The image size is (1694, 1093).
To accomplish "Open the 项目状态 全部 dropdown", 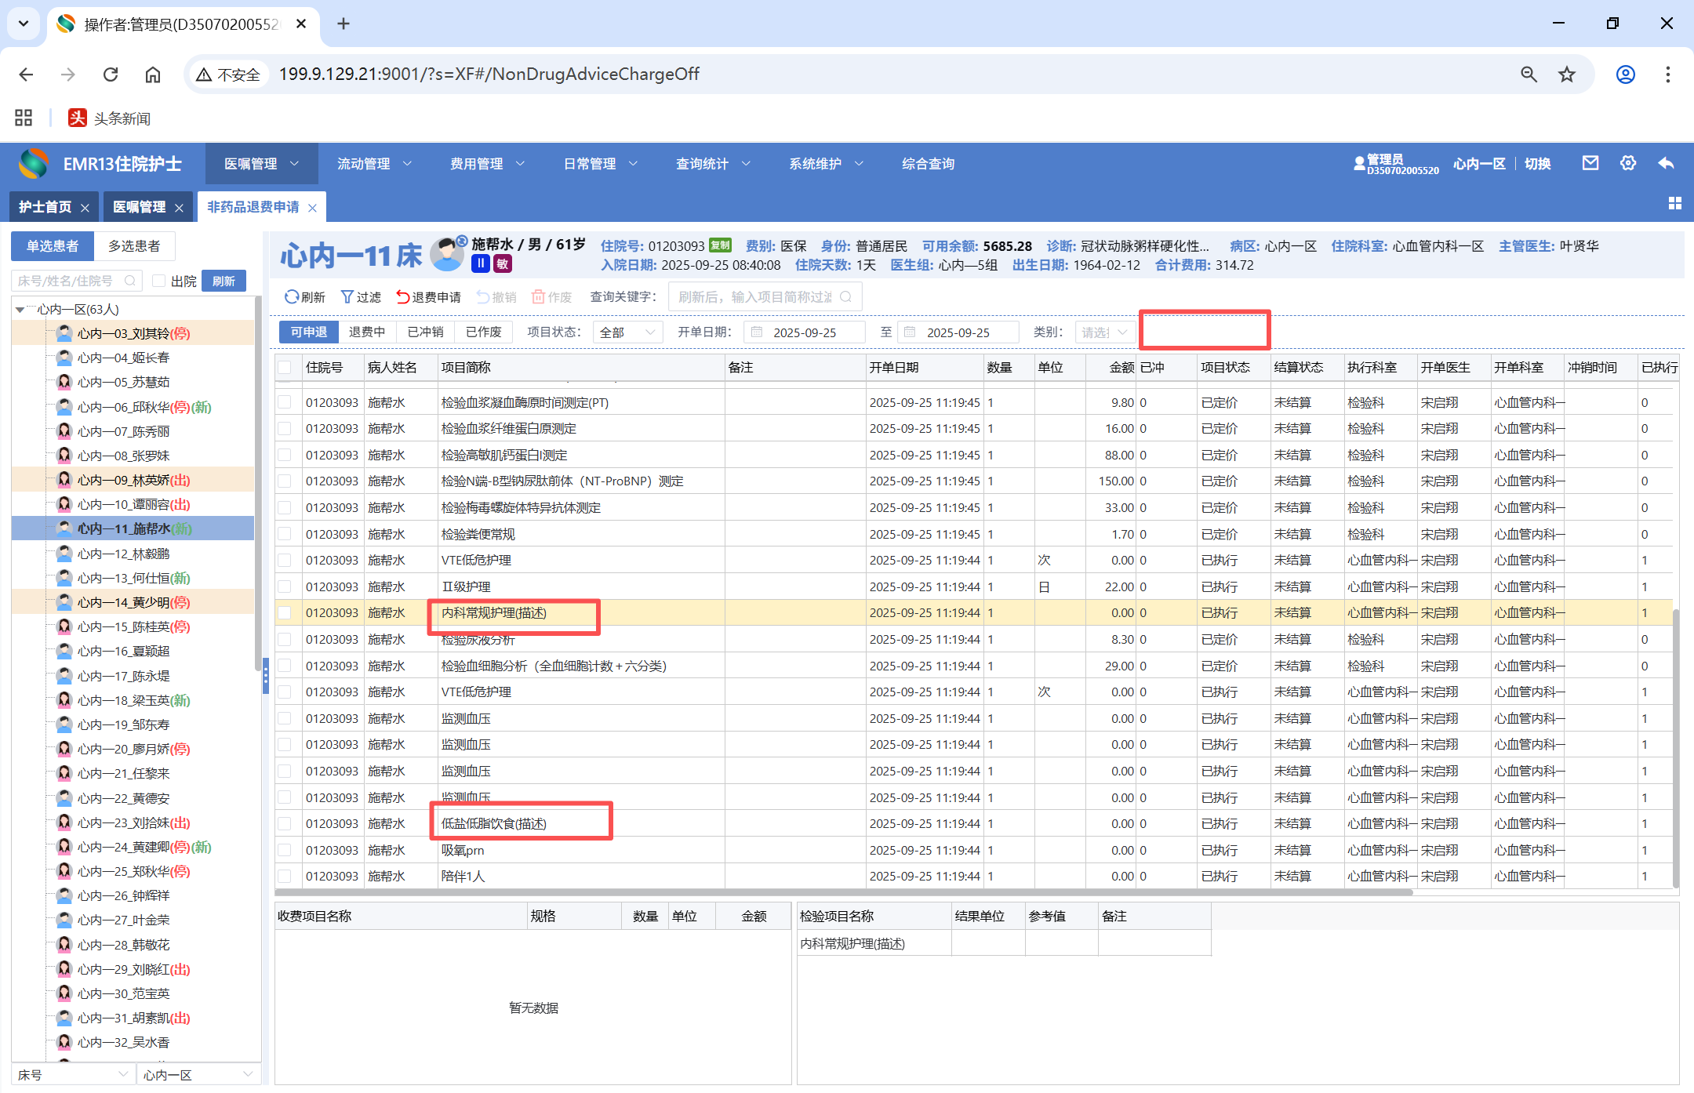I will click(627, 332).
